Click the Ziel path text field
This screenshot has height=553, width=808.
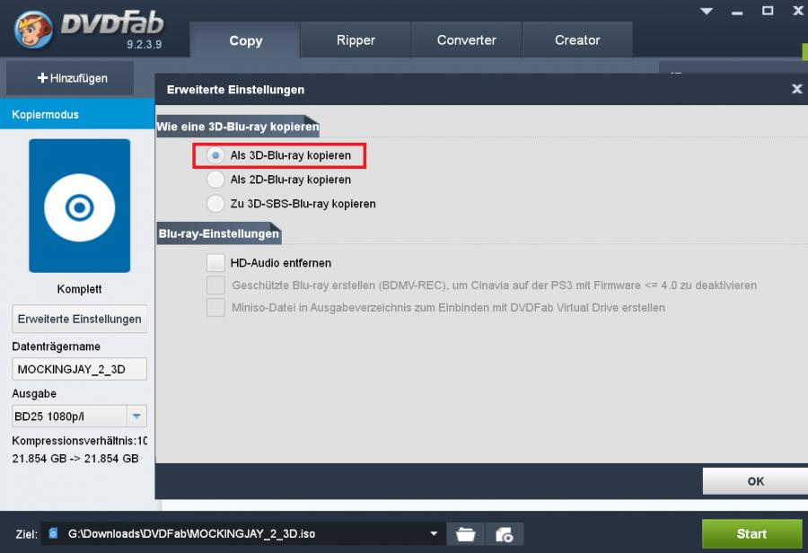tap(242, 534)
